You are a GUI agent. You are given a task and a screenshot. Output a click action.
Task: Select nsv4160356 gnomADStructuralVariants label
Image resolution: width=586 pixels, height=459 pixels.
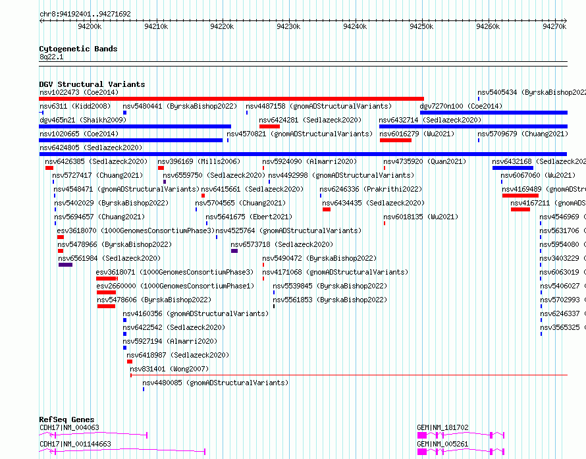(x=196, y=313)
